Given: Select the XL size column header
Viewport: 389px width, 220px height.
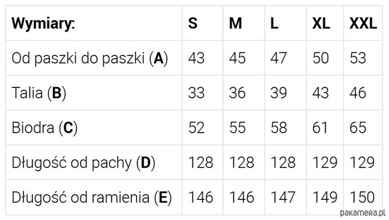Looking at the screenshot, I should click(321, 23).
